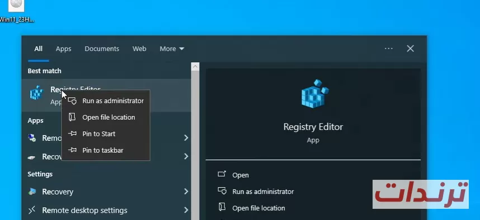Click Open in the preview pane
This screenshot has width=480, height=220.
241,175
